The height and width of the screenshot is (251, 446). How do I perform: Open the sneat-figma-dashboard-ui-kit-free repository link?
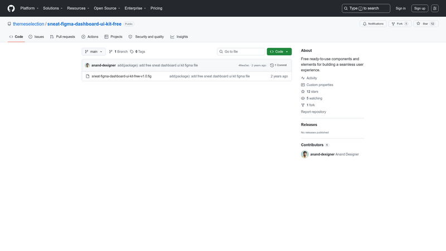[84, 24]
